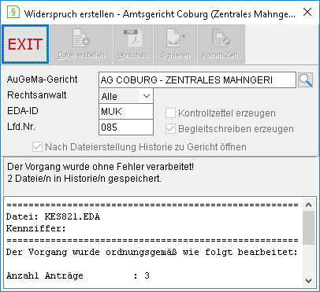Open the Rechtsanwalt dropdown showing Alle
The height and width of the screenshot is (292, 320).
[126, 96]
